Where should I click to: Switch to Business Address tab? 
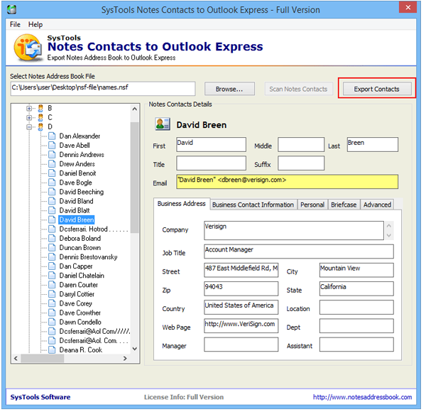(x=182, y=204)
